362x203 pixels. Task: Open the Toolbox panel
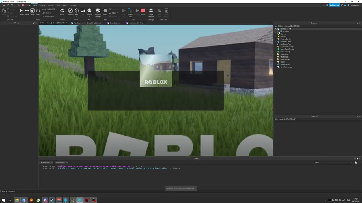[70, 11]
